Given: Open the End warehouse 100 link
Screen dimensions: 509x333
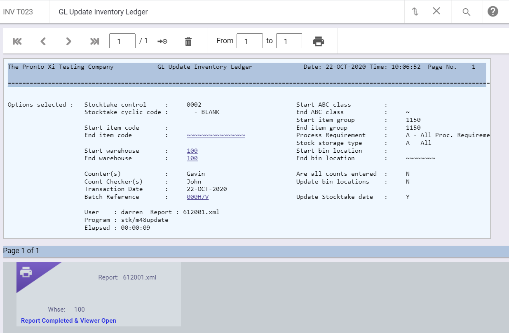Looking at the screenshot, I should coord(192,158).
